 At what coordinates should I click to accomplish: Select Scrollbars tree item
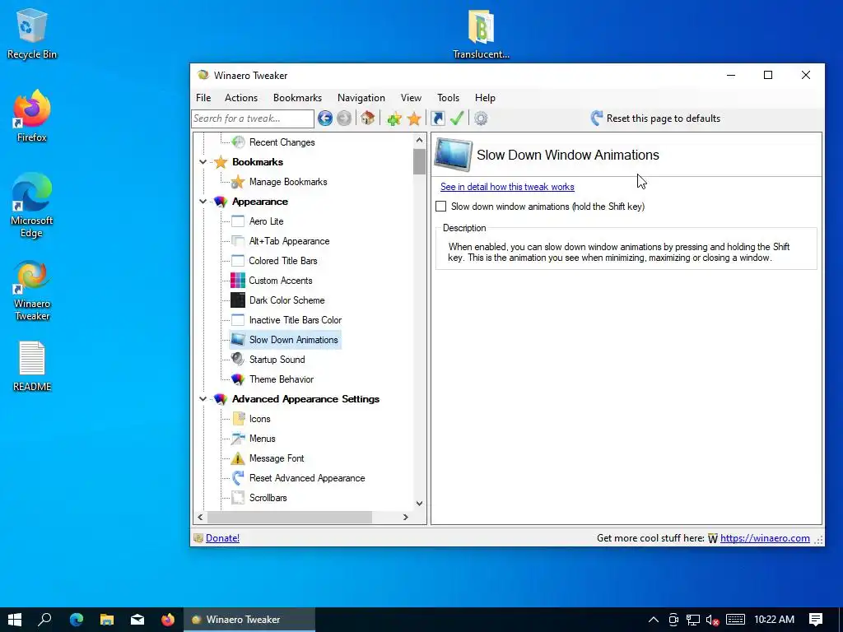pyautogui.click(x=268, y=498)
